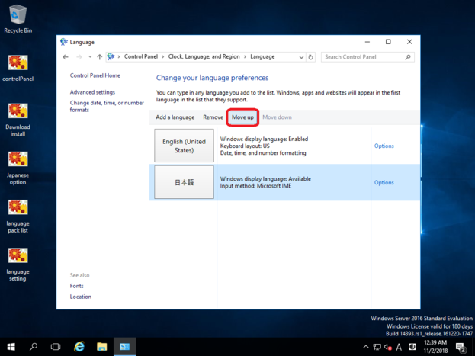Open the Windows Start menu
475x356 pixels.
(11, 347)
